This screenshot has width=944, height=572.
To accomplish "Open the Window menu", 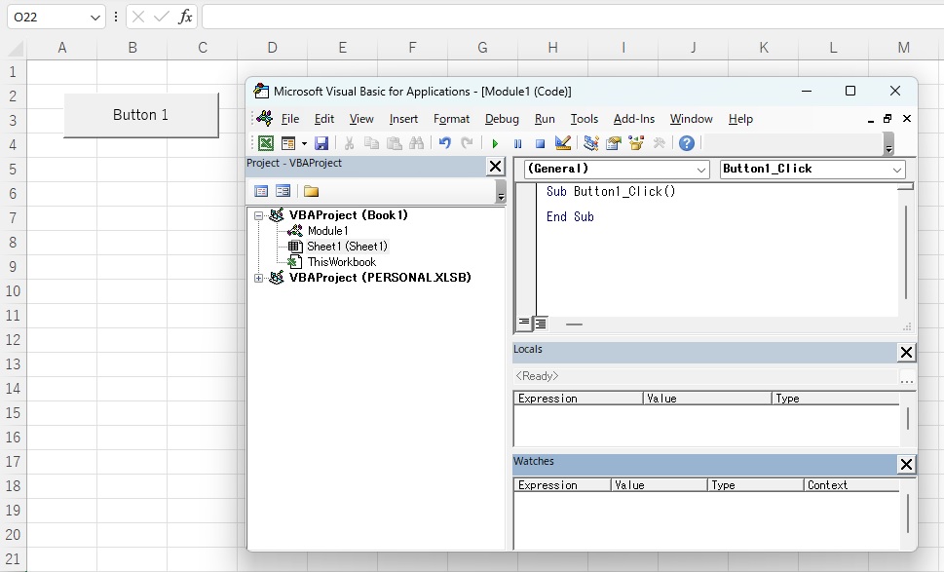I will pyautogui.click(x=691, y=119).
